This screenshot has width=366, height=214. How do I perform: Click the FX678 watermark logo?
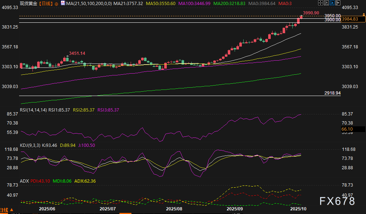pos(337,201)
